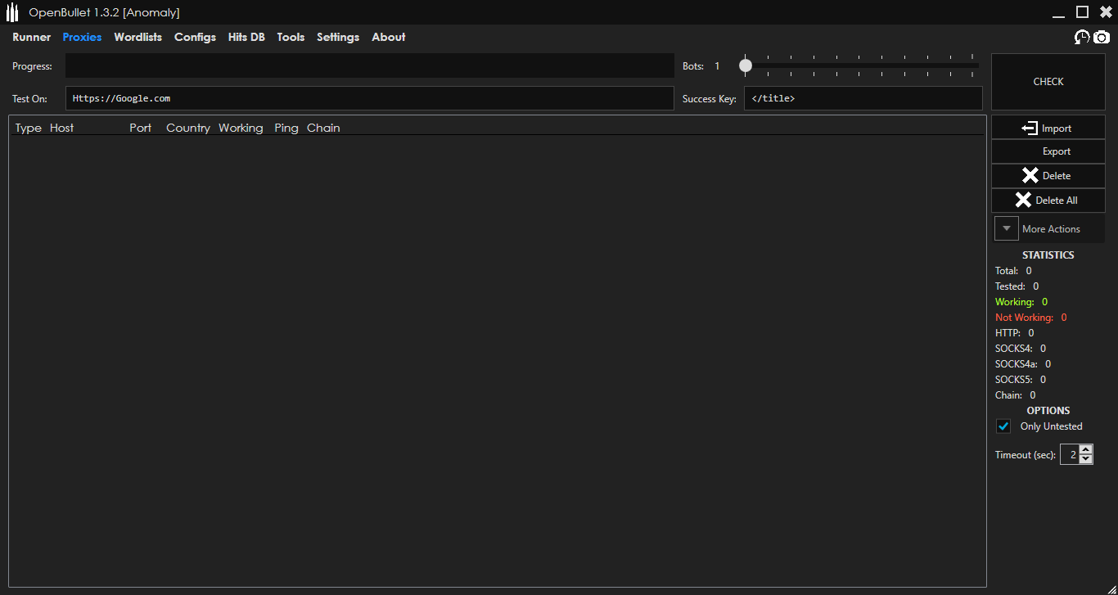Switch to the Proxies tab
The width and height of the screenshot is (1118, 595).
[x=82, y=37]
